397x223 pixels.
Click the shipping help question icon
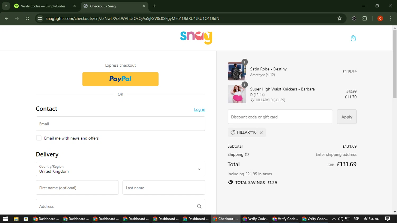(247, 154)
